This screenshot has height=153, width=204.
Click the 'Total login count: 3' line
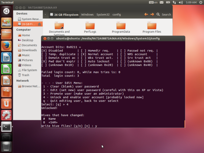[x=60, y=76]
